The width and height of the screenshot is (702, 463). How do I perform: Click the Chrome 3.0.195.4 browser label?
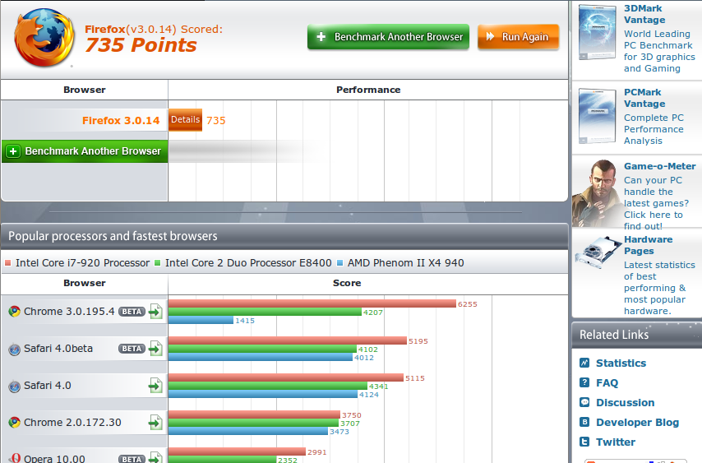(x=69, y=311)
